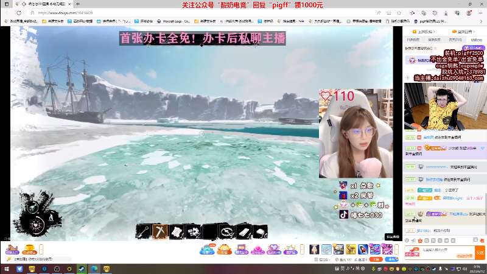487x274 pixels.
Task: Open the purple treasure box activity icon
Action: click(241, 249)
